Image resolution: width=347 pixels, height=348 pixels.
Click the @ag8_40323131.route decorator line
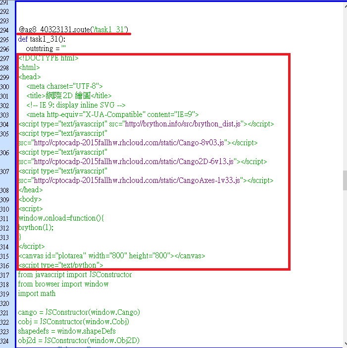(73, 30)
